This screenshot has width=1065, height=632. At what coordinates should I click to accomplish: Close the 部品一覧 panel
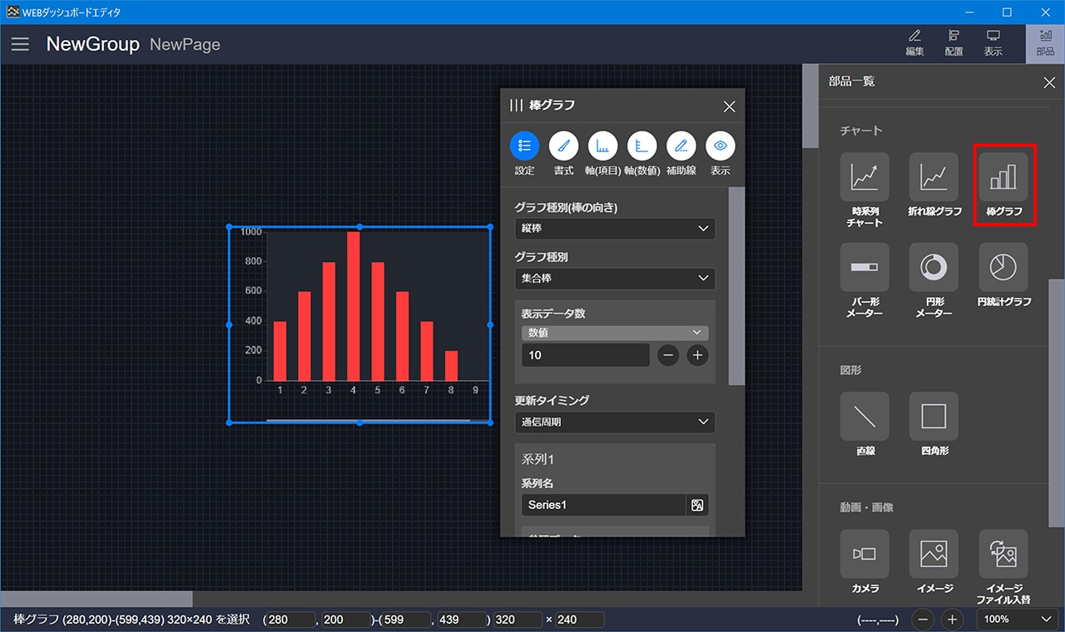tap(1049, 81)
